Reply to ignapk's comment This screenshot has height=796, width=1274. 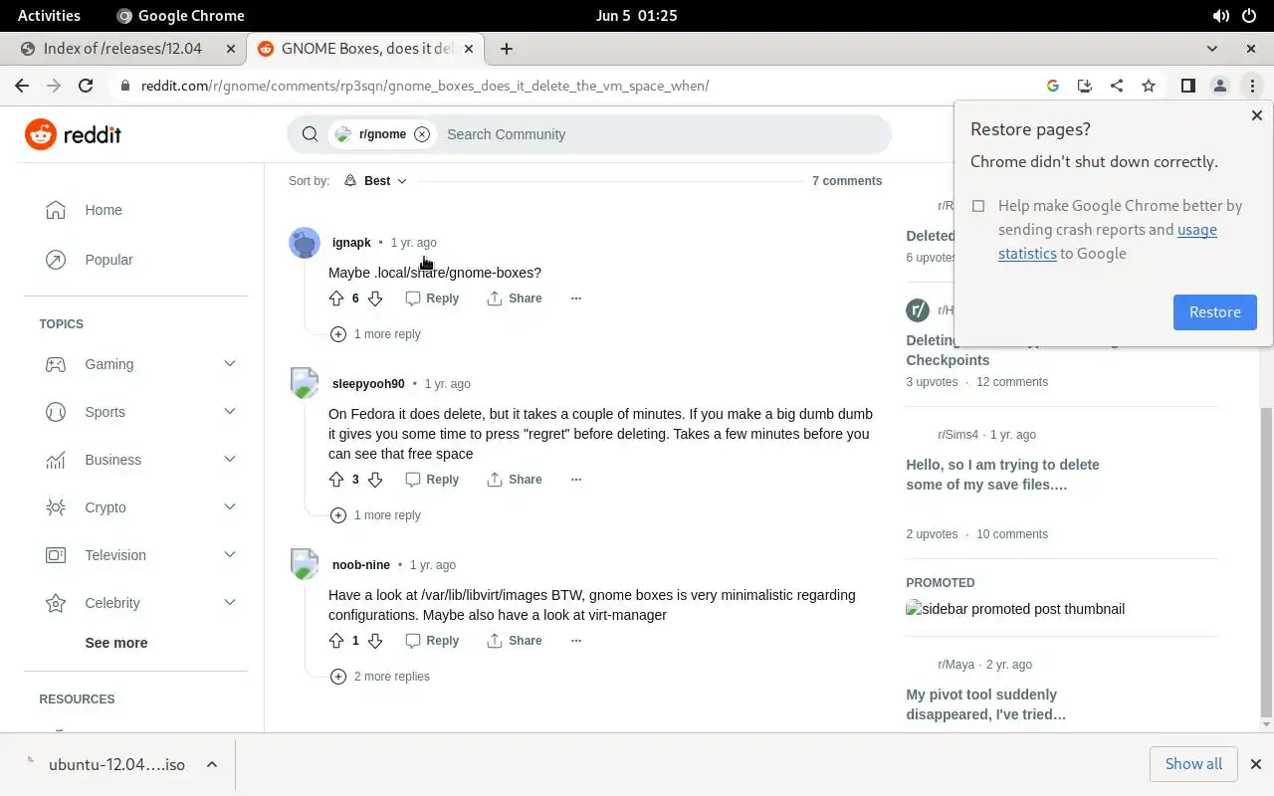(x=432, y=298)
